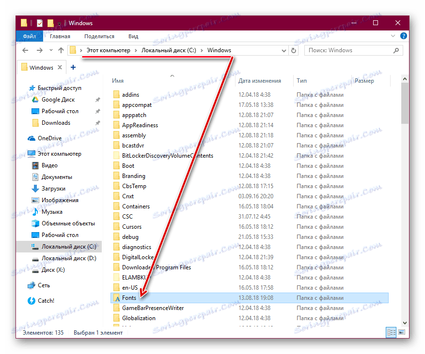
Task: Open Загрузки in the sidebar
Action: pos(53,189)
